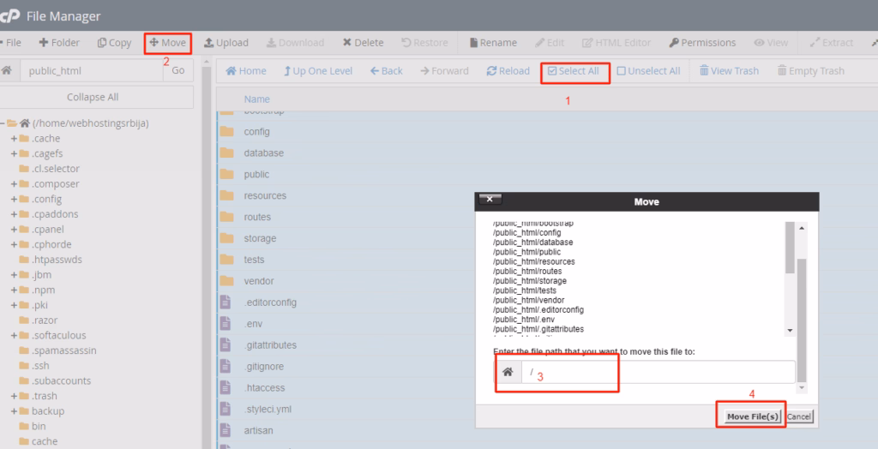Click Unselect All checkbox button
Viewport: 878px width, 449px height.
coord(648,71)
